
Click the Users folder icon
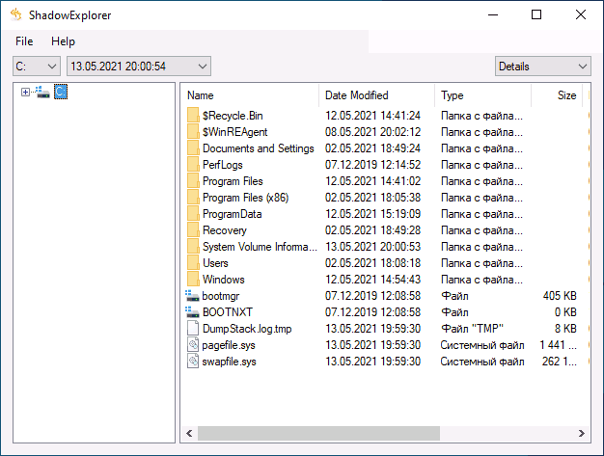(193, 263)
